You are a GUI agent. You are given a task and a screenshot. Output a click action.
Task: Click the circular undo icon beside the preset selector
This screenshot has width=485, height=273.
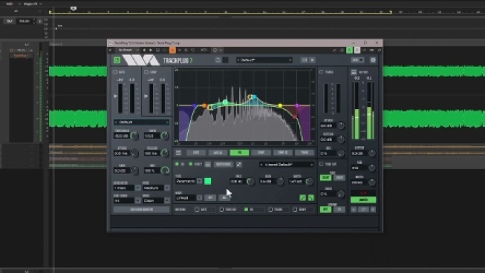pyautogui.click(x=218, y=60)
